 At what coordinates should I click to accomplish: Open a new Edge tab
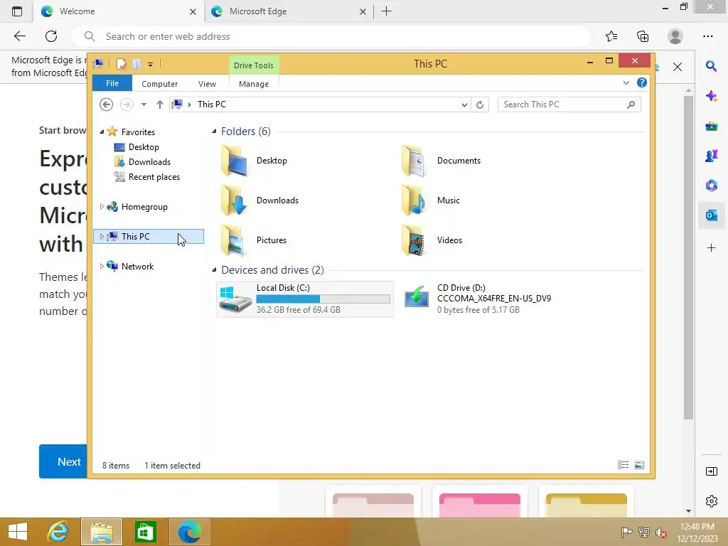[x=386, y=11]
